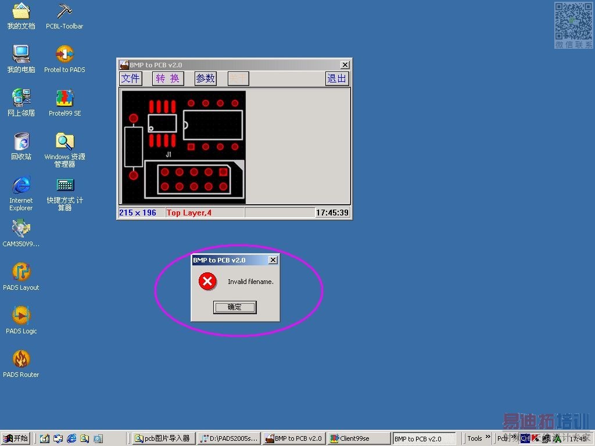Click the red error icon in dialog
The width and height of the screenshot is (595, 446).
click(207, 282)
